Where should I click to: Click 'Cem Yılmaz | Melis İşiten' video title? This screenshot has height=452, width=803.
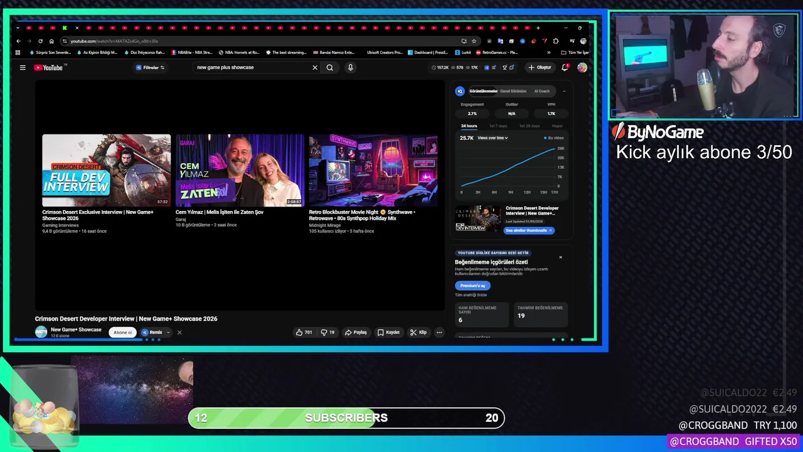220,212
